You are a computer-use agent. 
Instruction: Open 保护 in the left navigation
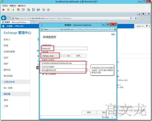[6, 64]
